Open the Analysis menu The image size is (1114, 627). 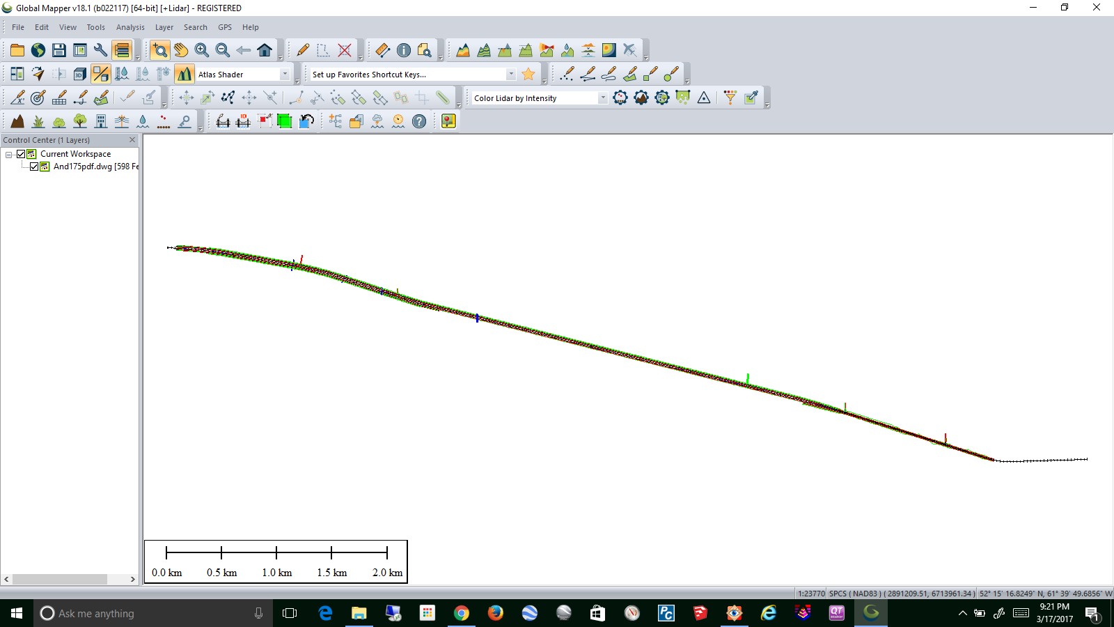click(x=130, y=27)
